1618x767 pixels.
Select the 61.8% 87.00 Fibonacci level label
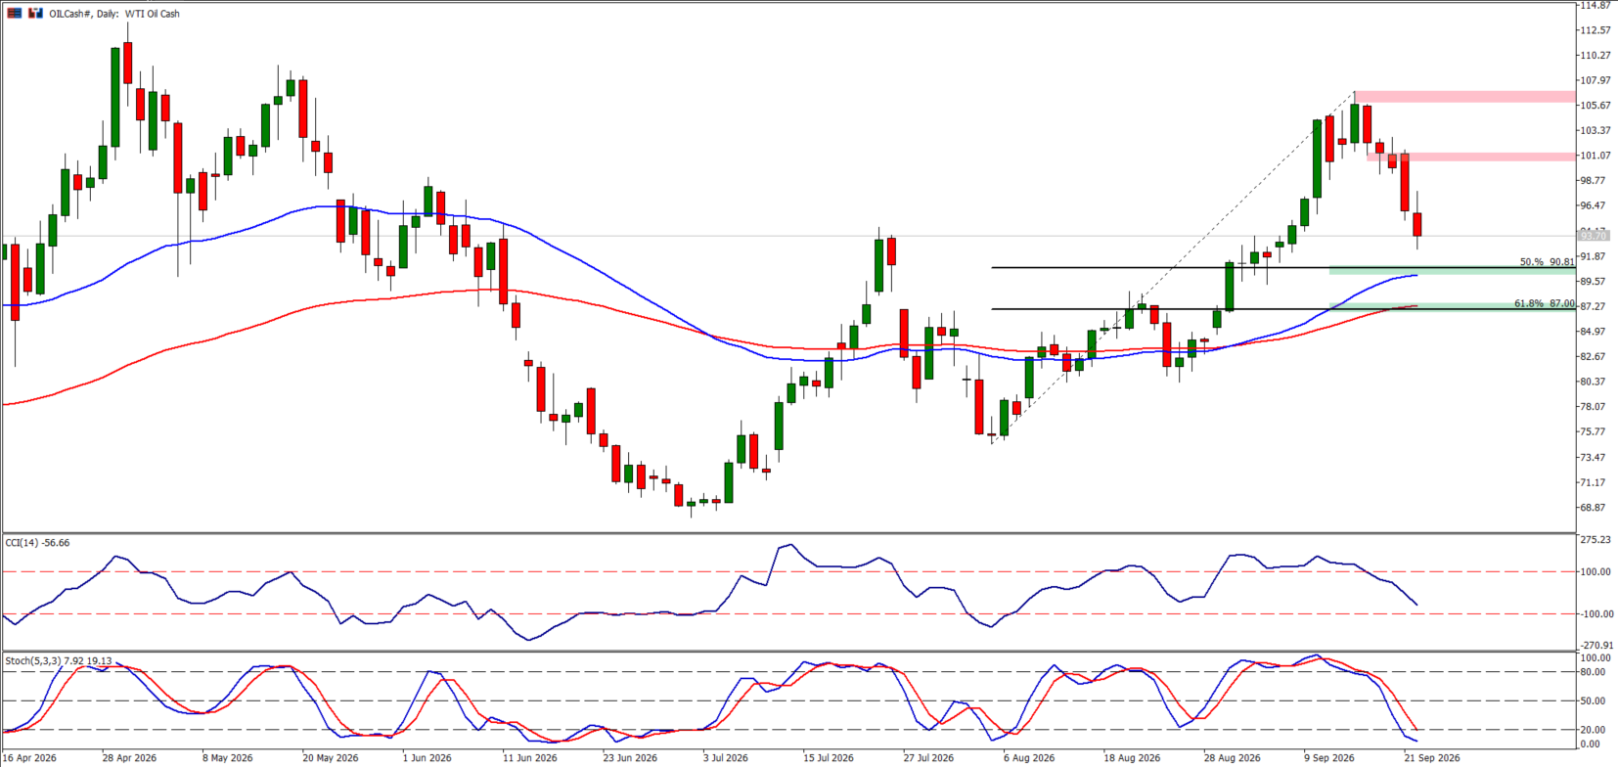pyautogui.click(x=1544, y=303)
